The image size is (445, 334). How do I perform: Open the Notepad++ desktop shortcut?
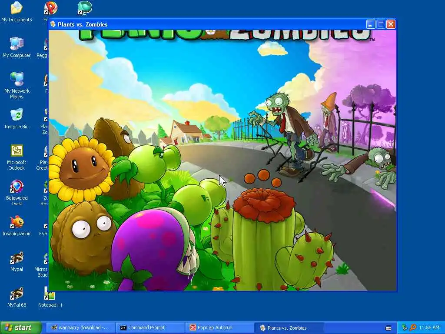(50, 297)
